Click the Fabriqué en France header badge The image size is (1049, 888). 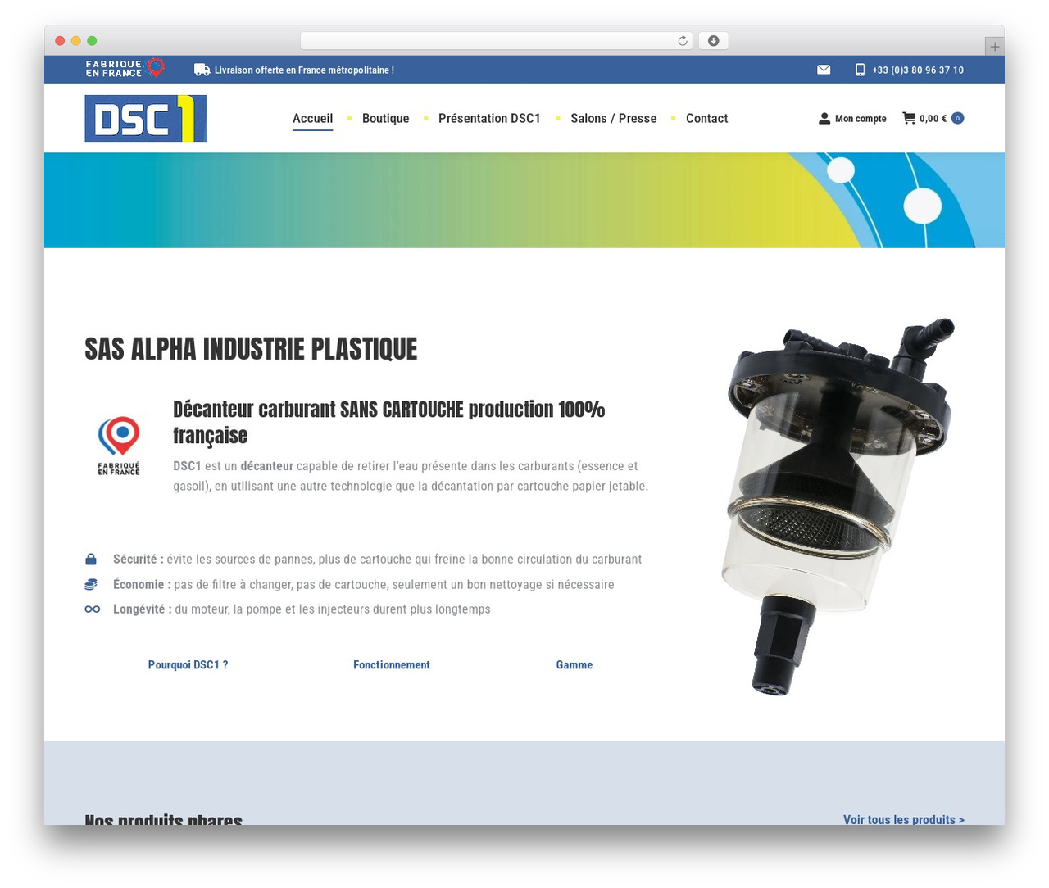point(125,68)
